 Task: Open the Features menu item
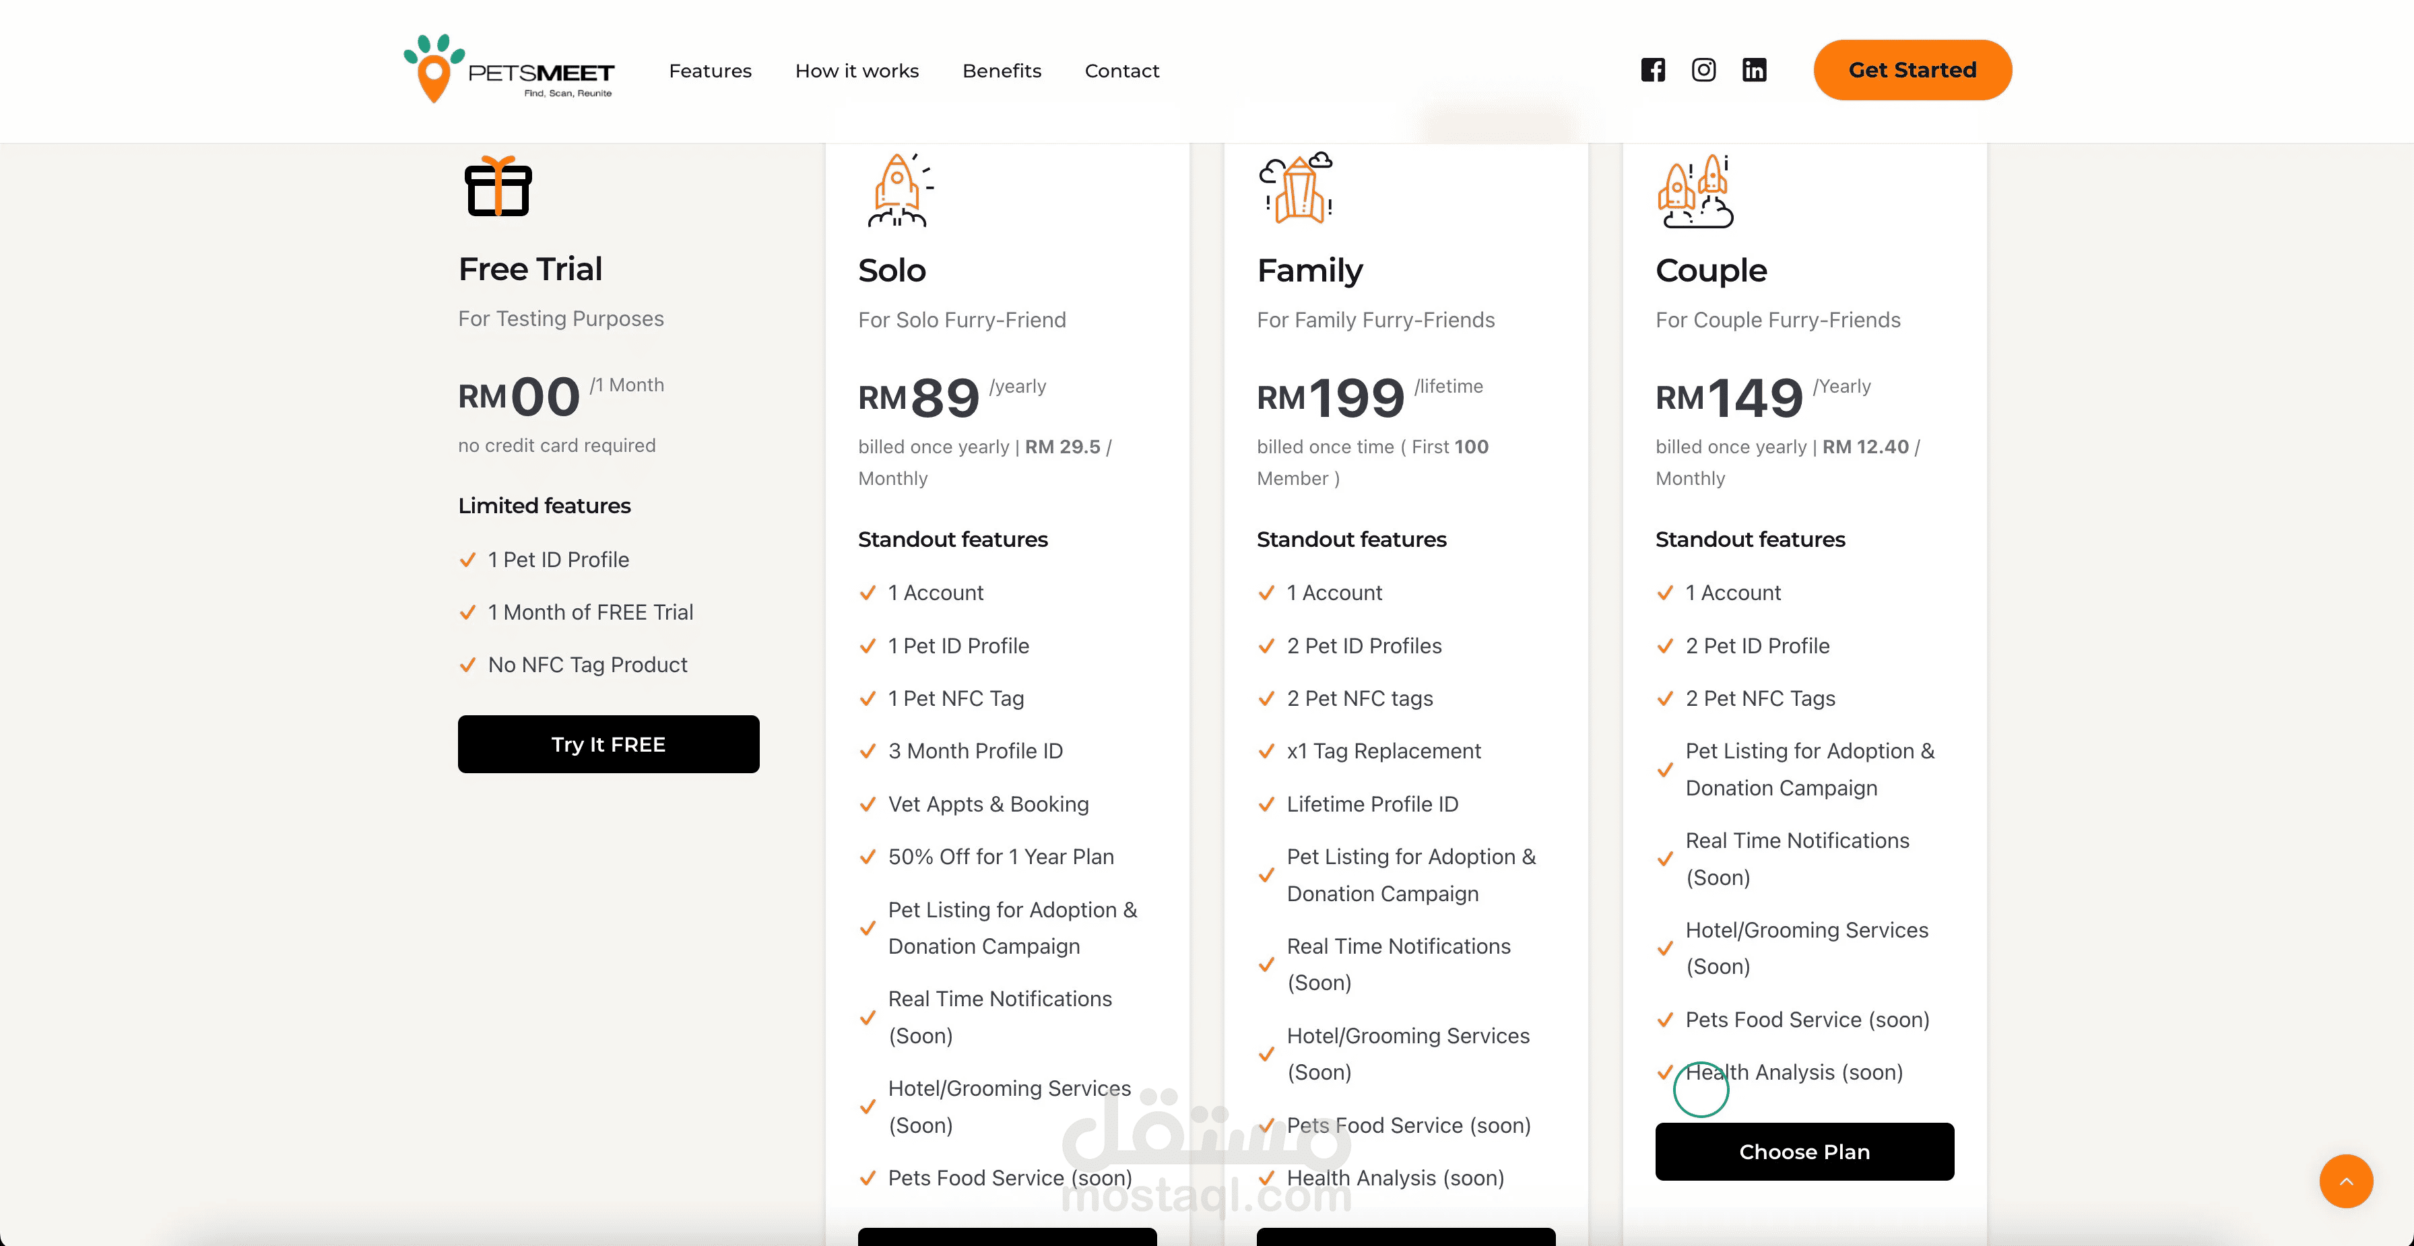[709, 71]
